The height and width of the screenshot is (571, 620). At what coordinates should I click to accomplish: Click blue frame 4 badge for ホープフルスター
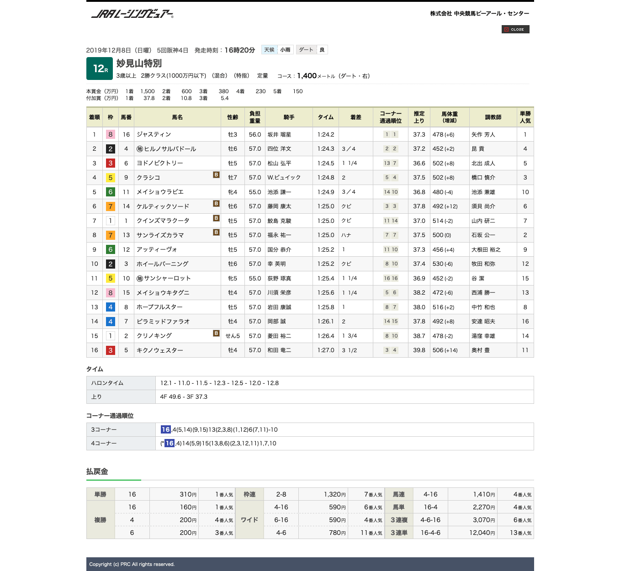pyautogui.click(x=110, y=307)
